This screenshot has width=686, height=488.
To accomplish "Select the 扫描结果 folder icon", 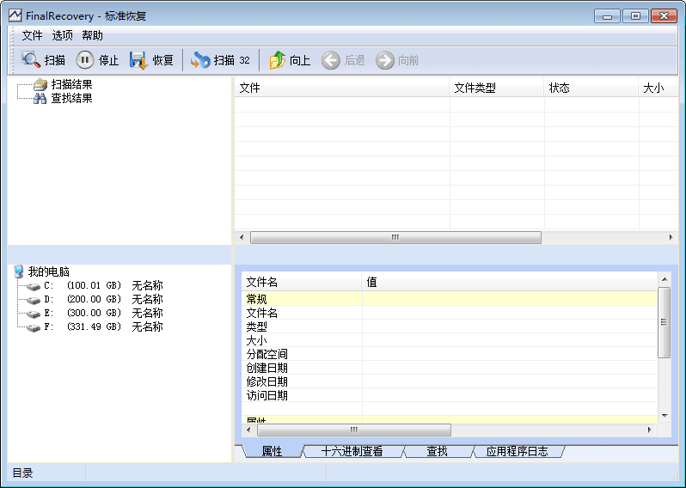I will [x=40, y=84].
